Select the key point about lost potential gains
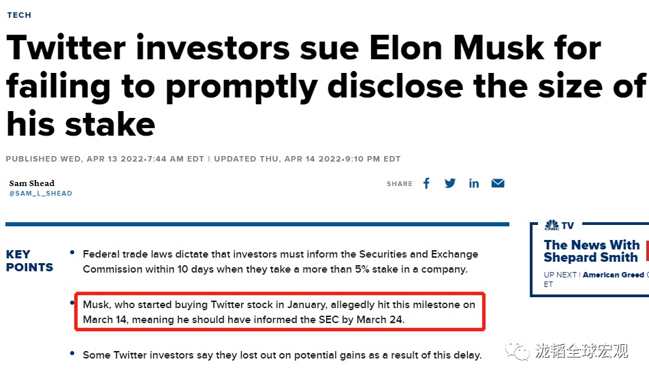 click(282, 354)
